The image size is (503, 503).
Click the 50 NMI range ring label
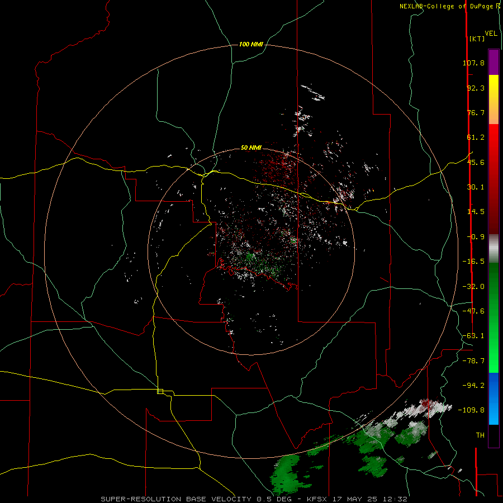[251, 148]
